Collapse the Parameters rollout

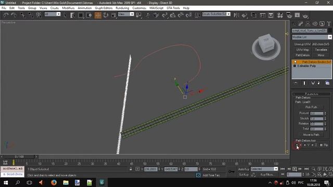(311, 94)
